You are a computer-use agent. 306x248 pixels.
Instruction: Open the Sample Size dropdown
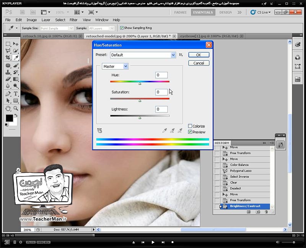[57, 28]
